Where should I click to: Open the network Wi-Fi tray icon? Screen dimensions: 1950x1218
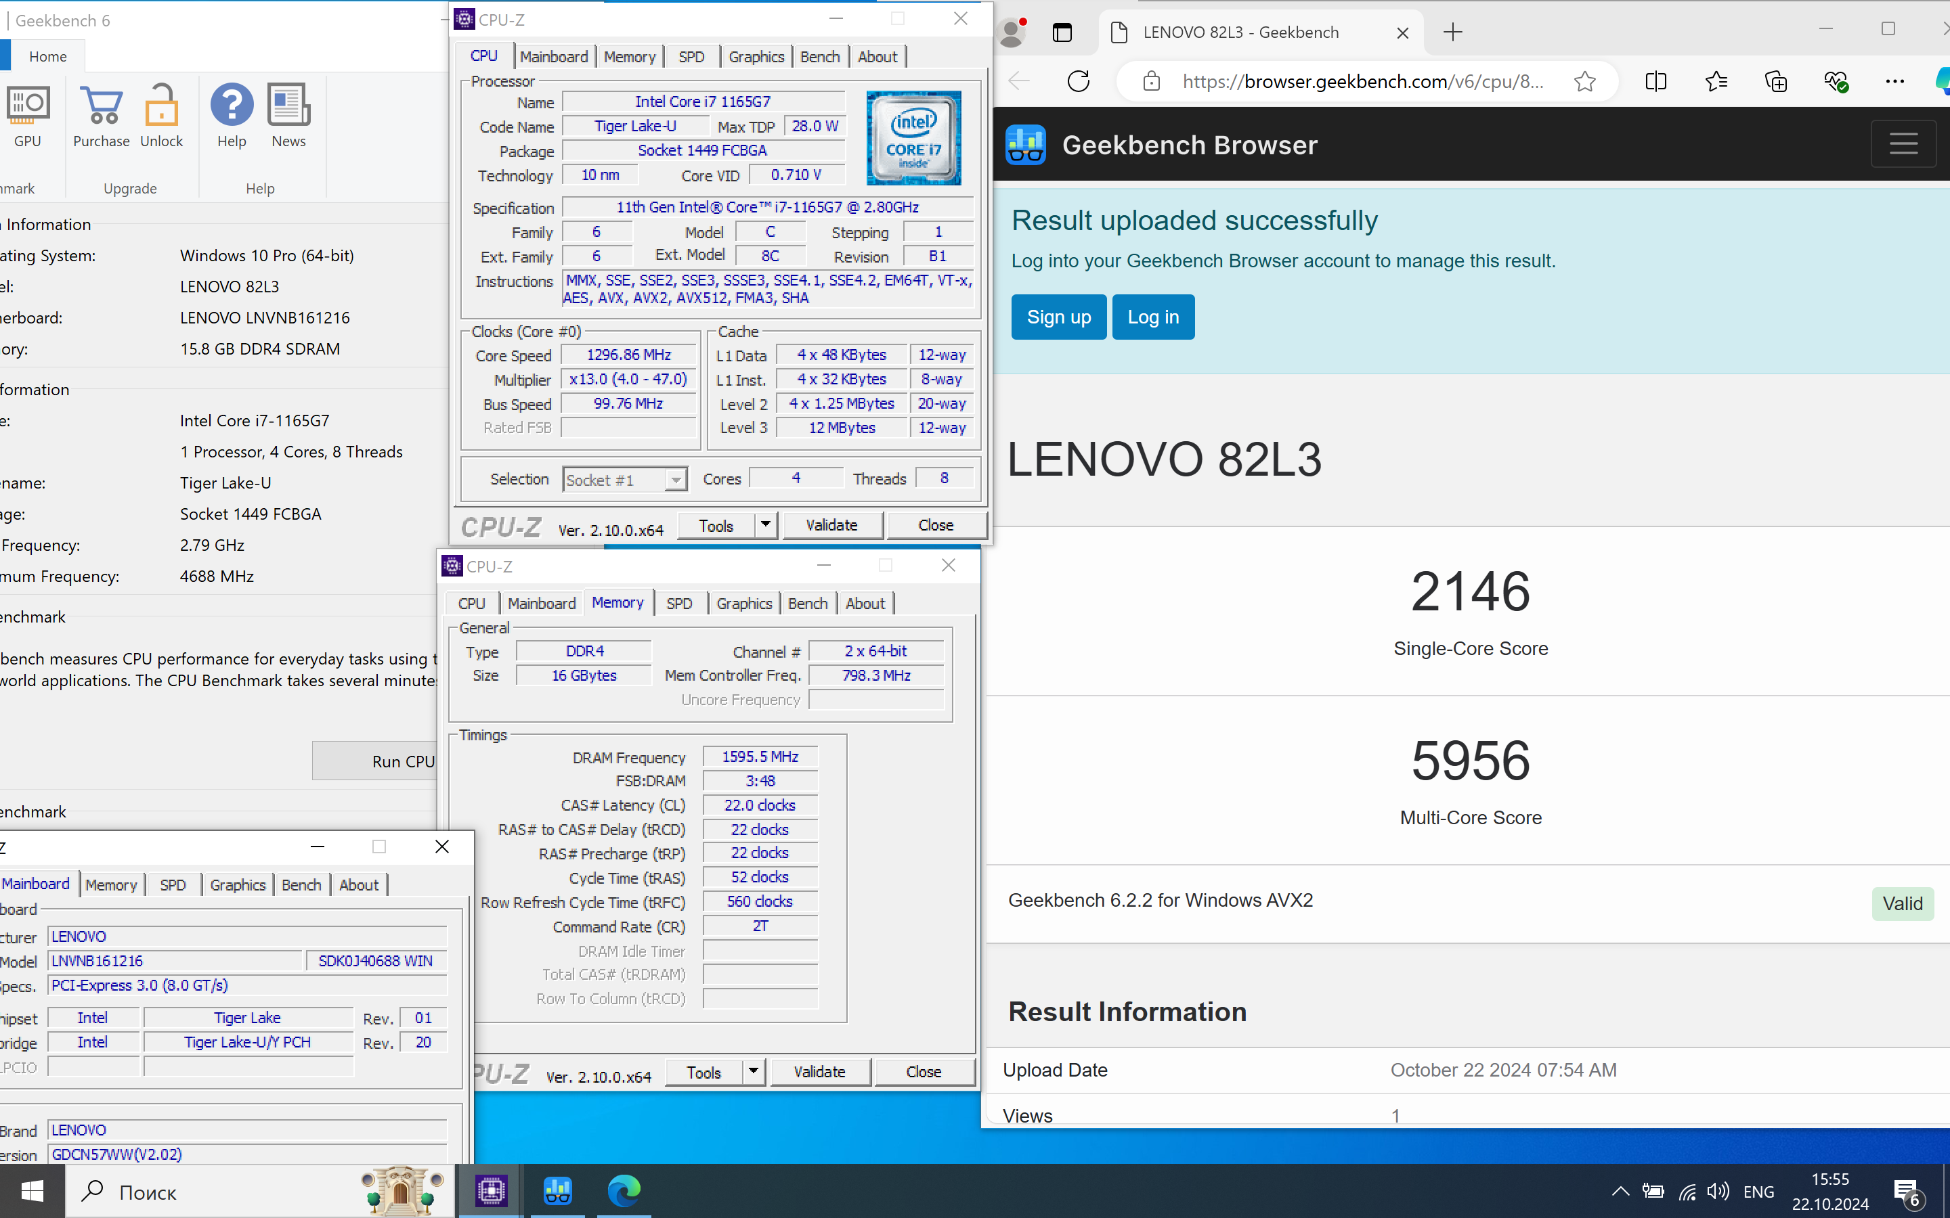click(x=1687, y=1192)
